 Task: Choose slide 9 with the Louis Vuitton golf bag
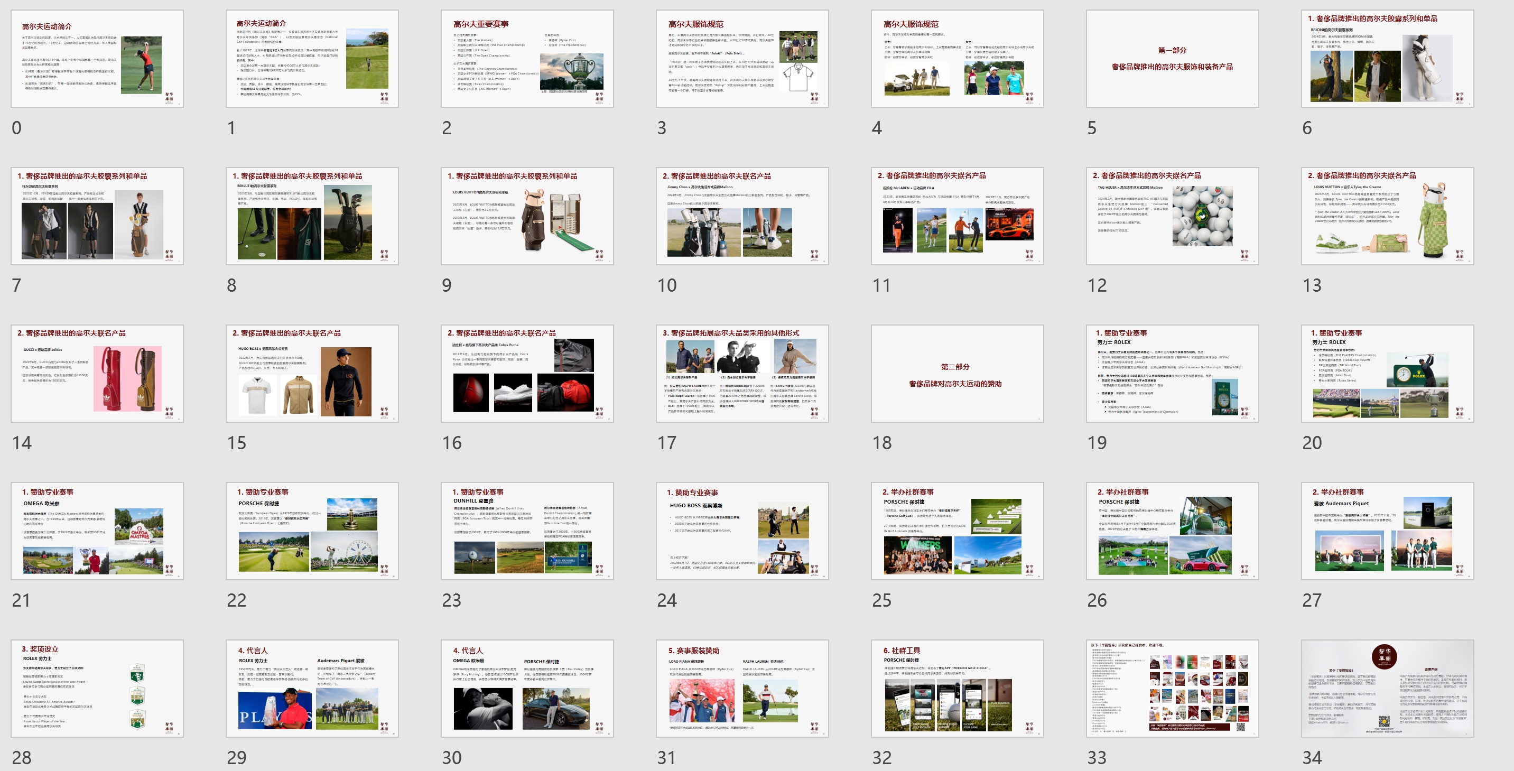[527, 216]
